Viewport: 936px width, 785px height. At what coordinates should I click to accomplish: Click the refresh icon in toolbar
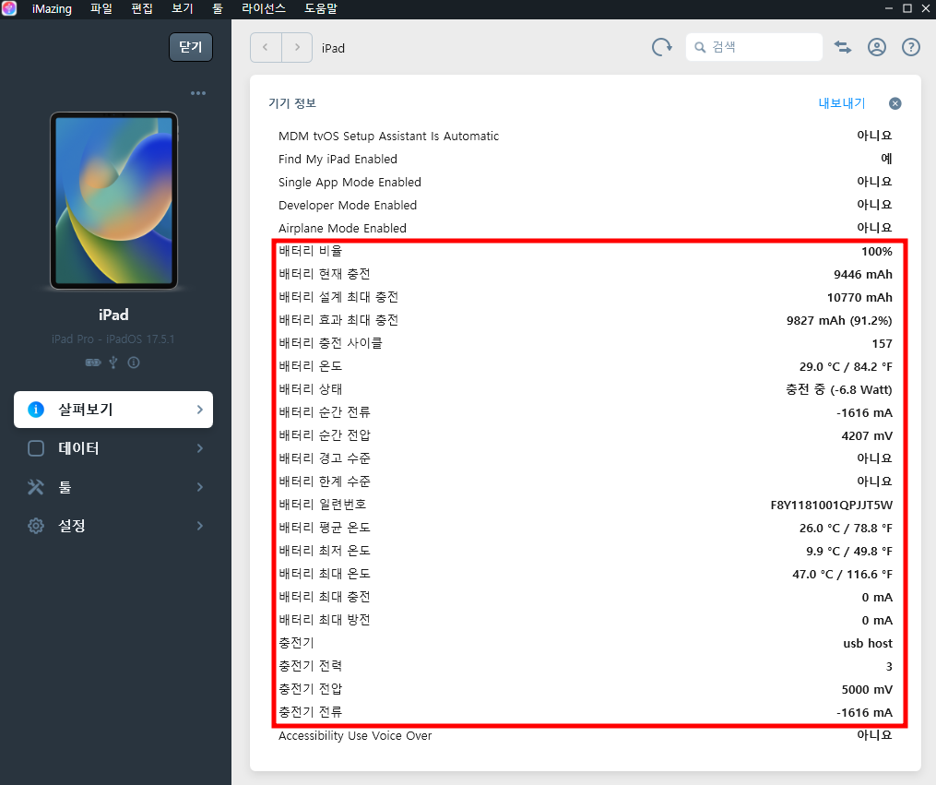point(661,47)
